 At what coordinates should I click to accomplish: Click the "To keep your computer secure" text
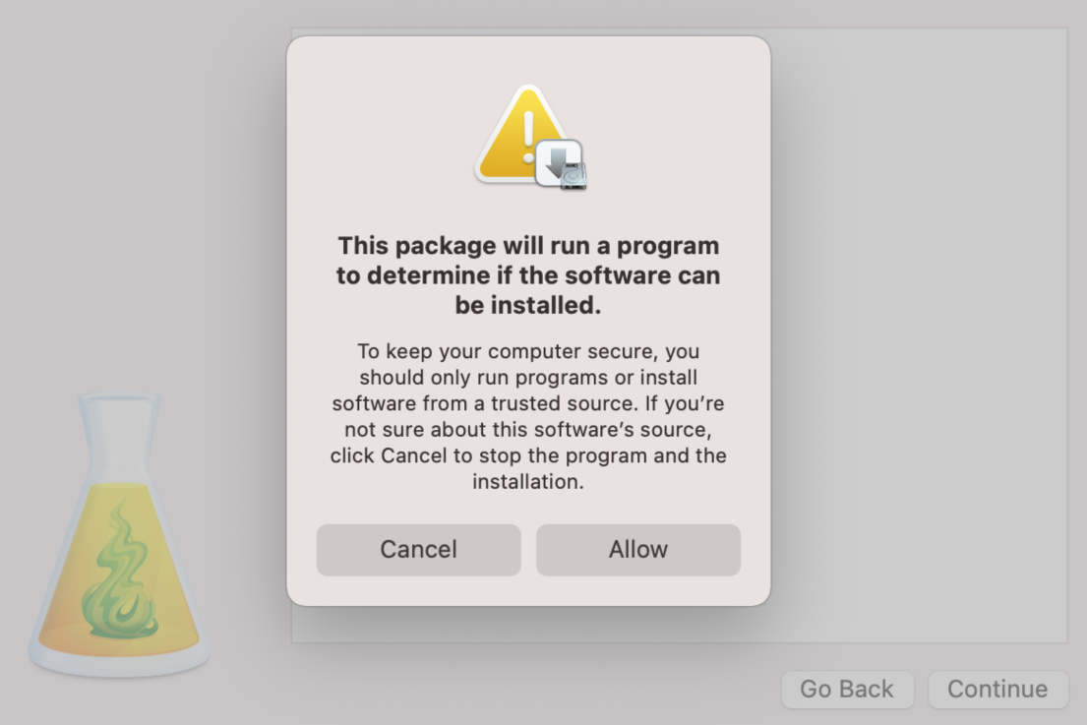528,351
